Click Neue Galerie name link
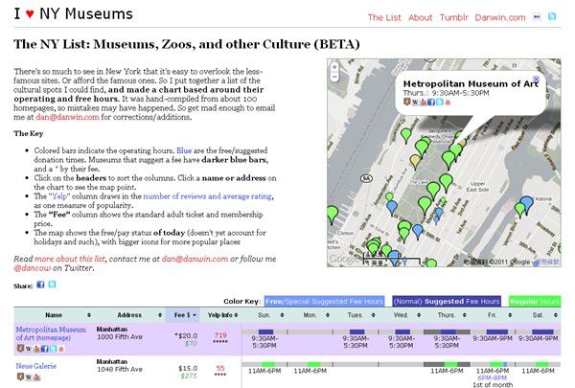Screen dimensions: 575x388 [x=36, y=366]
